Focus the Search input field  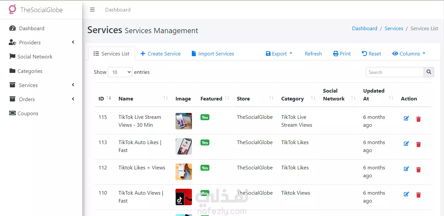click(x=395, y=72)
